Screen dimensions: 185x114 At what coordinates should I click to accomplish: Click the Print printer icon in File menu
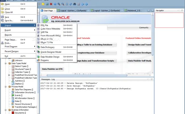coord(2,43)
